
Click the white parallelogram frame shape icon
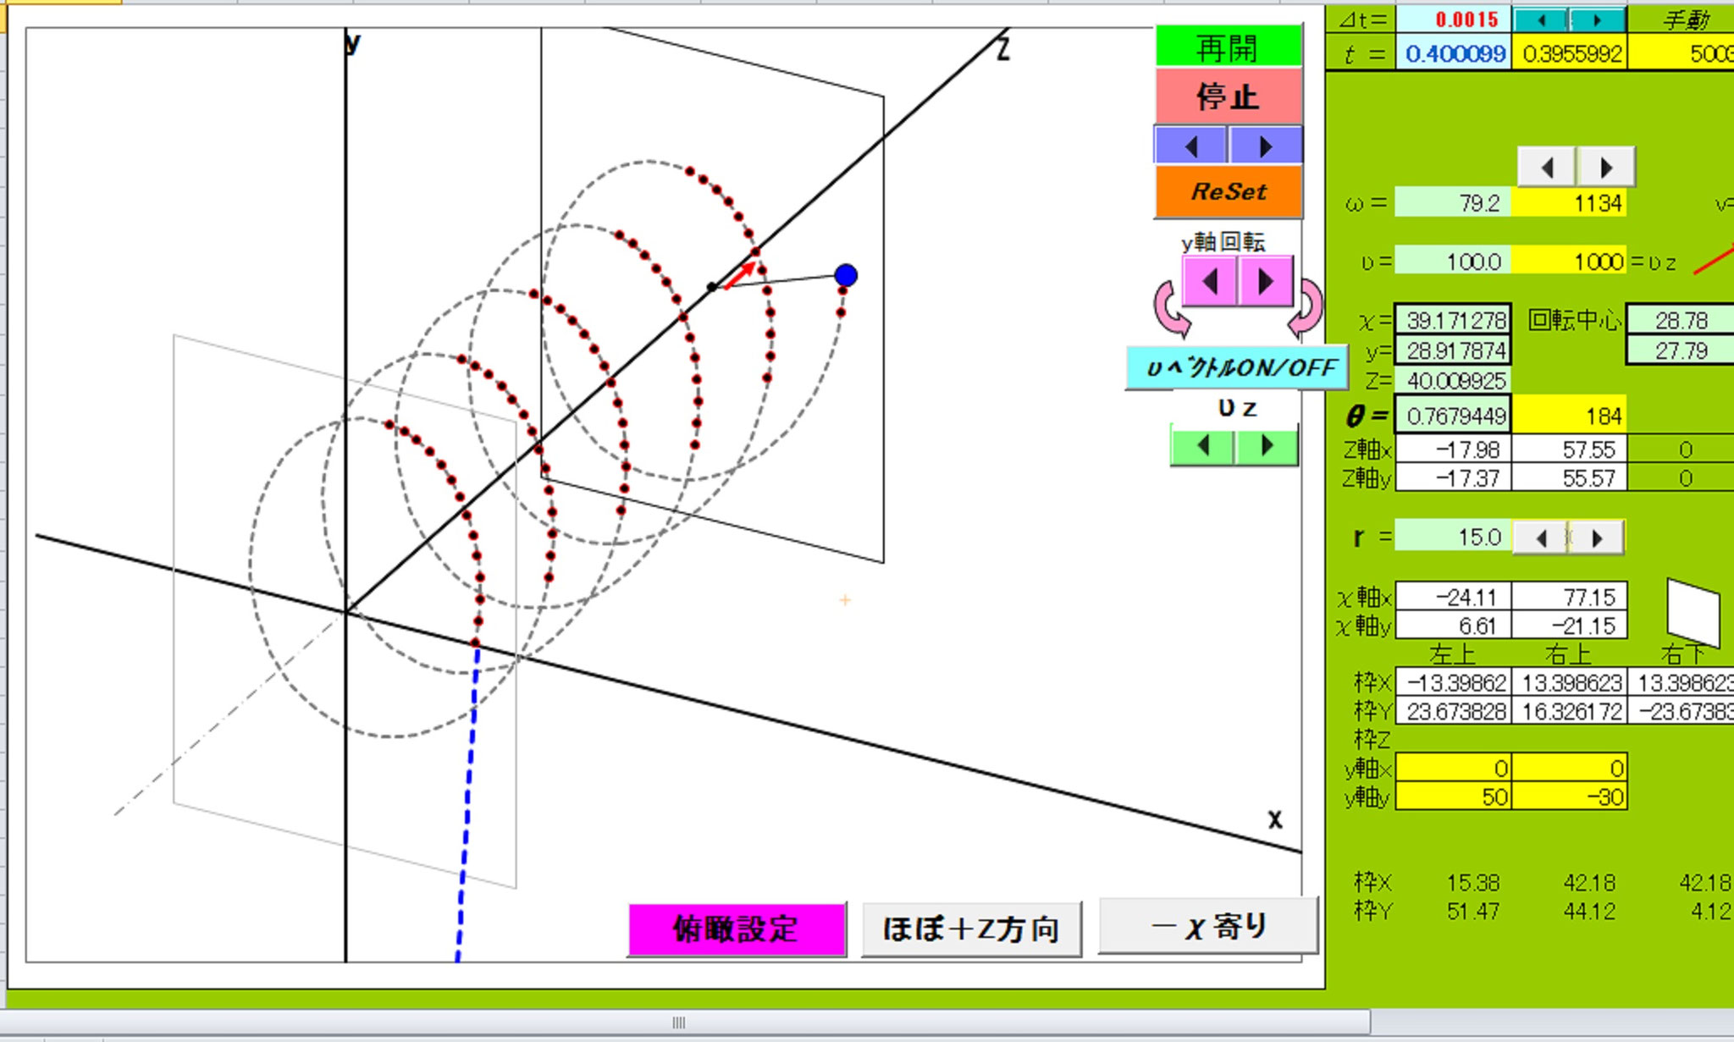pyautogui.click(x=1693, y=613)
